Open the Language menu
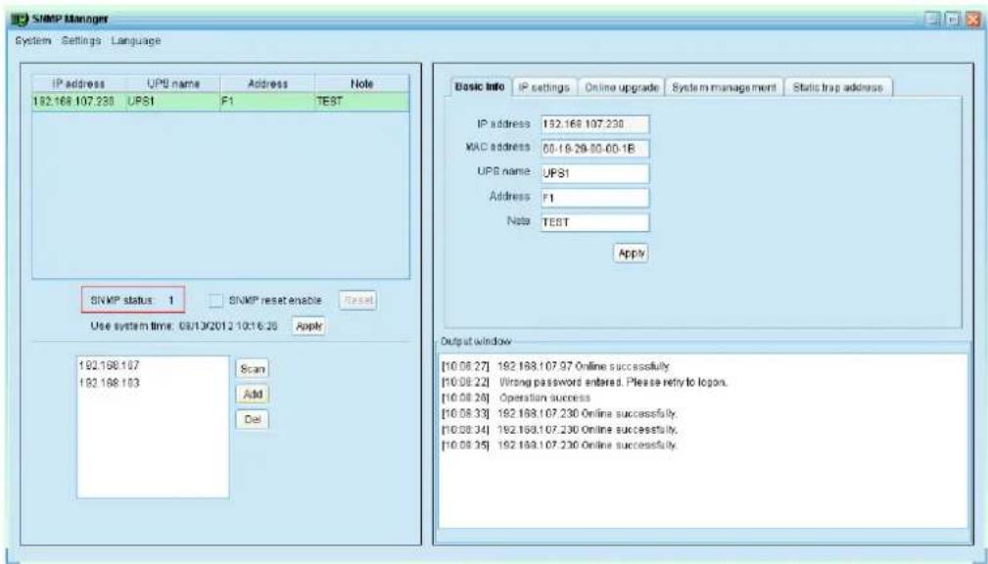Screen dimensions: 988x564 click(135, 40)
